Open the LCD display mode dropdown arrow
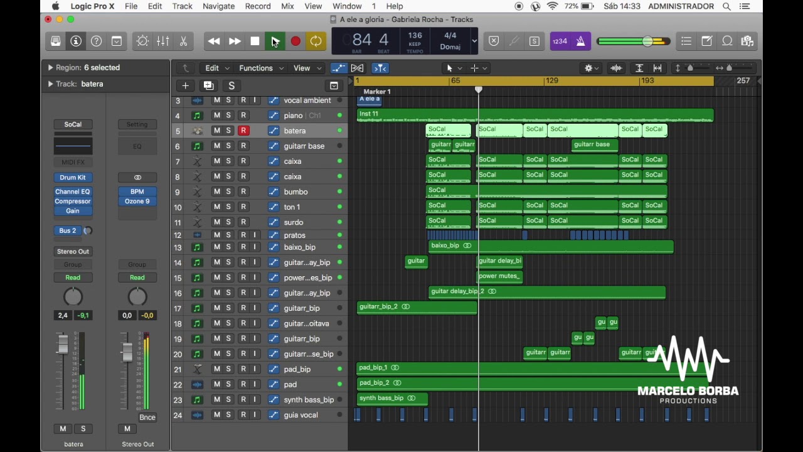Image resolution: width=803 pixels, height=452 pixels. pyautogui.click(x=474, y=41)
